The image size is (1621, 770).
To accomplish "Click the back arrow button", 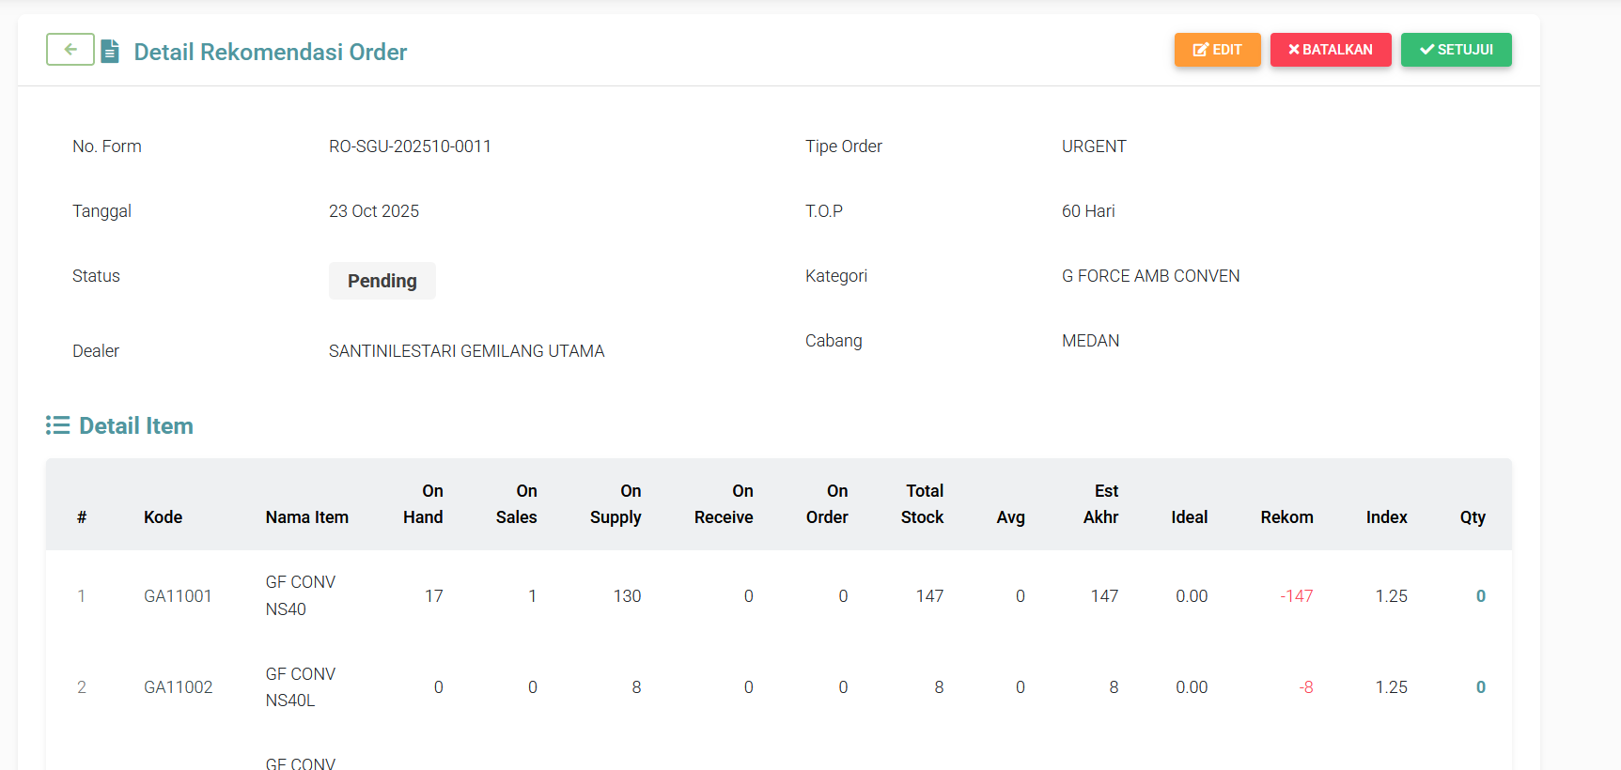I will [x=70, y=50].
